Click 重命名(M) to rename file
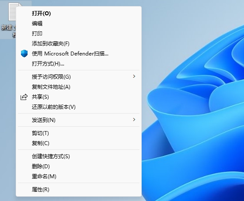Viewport: 244px width, 201px height. tap(79, 176)
